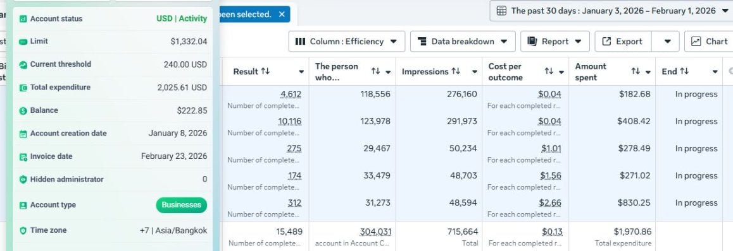This screenshot has height=251, width=733.
Task: Click the Account status icon
Action: [23, 19]
